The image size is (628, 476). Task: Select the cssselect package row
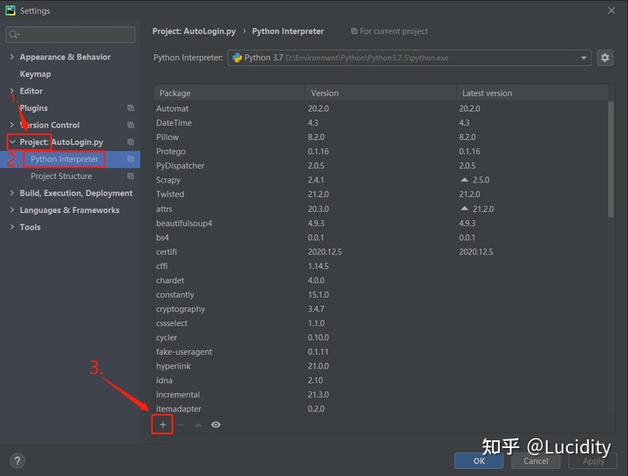(x=381, y=323)
